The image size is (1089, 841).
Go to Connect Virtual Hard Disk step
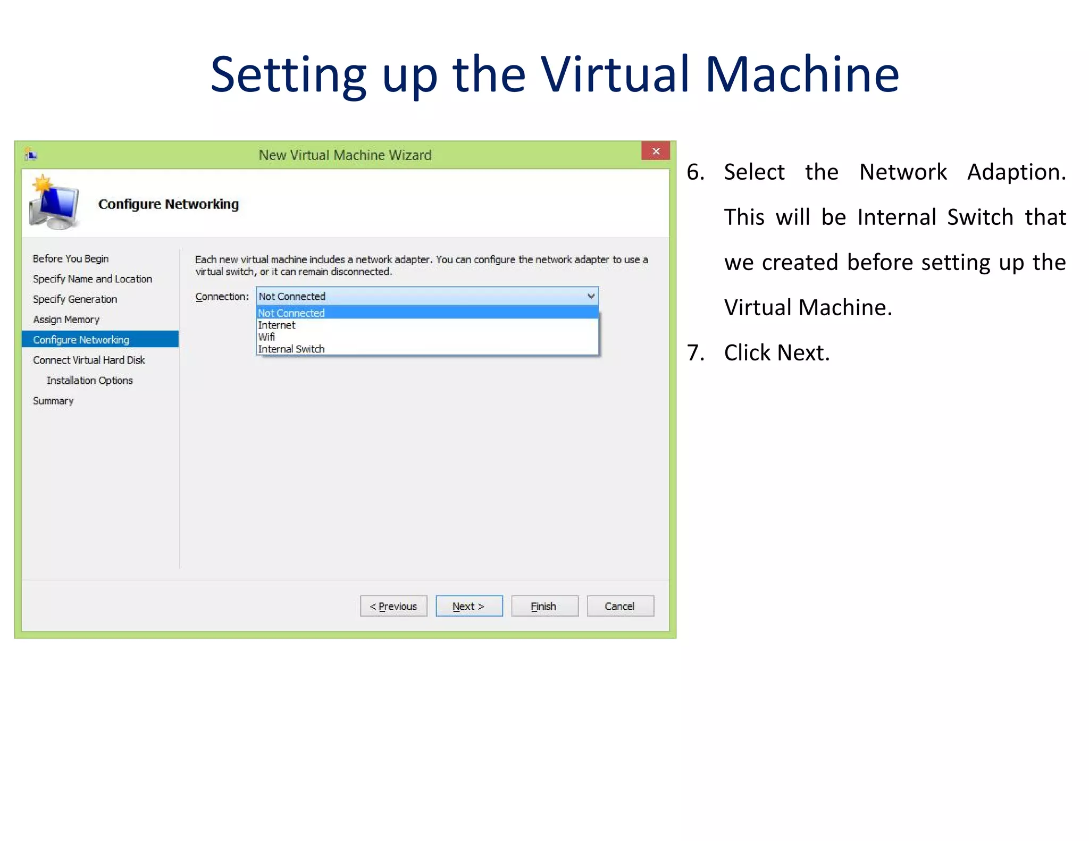pyautogui.click(x=89, y=360)
